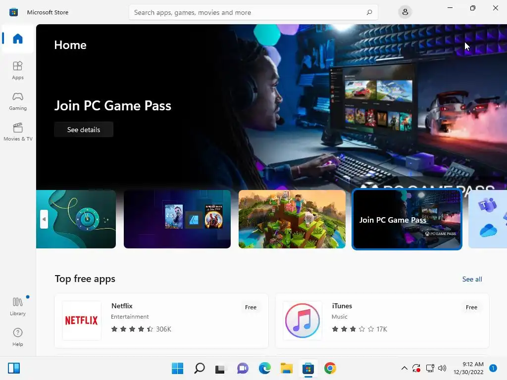Open the Home section in sidebar
507x380 pixels.
coord(18,39)
